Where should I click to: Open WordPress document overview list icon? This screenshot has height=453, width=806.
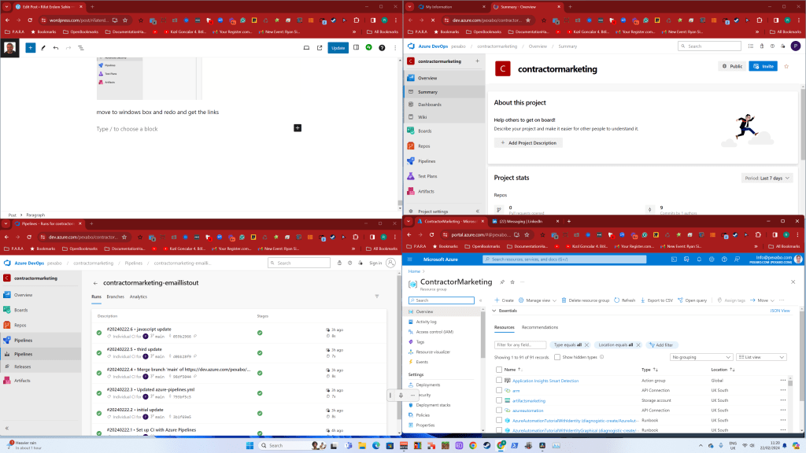point(81,48)
